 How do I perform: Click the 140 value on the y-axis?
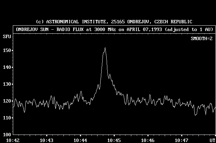6,67
